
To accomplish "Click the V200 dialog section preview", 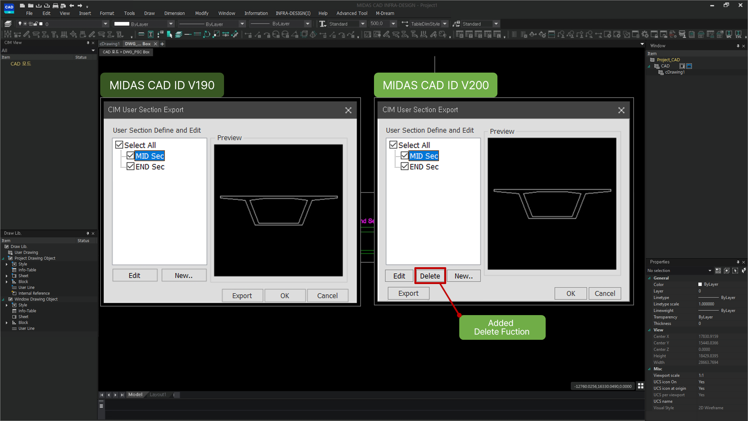I will click(x=552, y=204).
